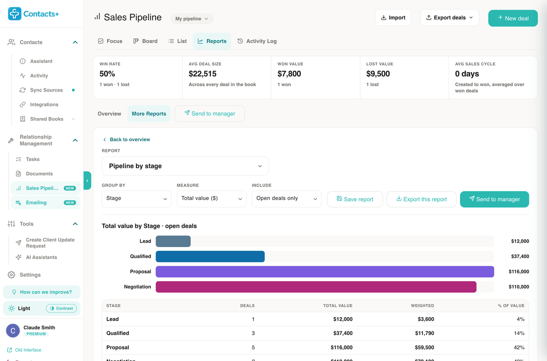The height and width of the screenshot is (361, 547).
Task: Click the Assistant info icon
Action: 22,61
